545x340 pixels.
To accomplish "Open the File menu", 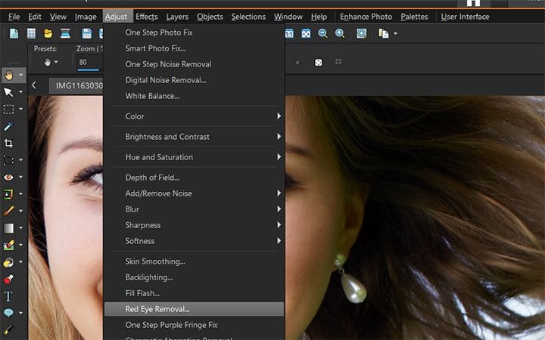I will click(x=14, y=17).
